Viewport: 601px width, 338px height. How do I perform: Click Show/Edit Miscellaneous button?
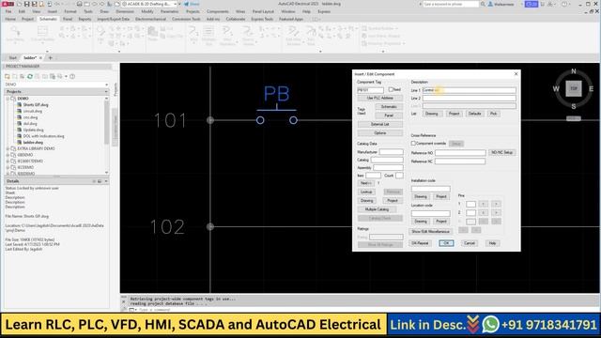[x=430, y=232]
